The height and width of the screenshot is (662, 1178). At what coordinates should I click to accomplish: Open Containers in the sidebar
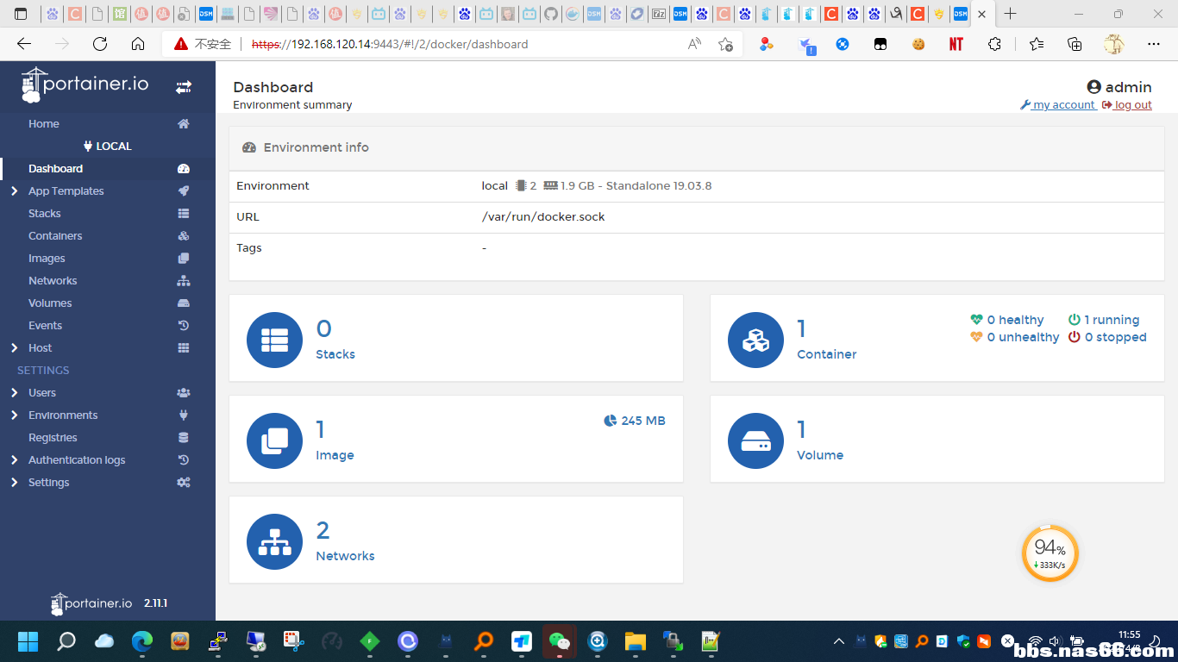55,236
